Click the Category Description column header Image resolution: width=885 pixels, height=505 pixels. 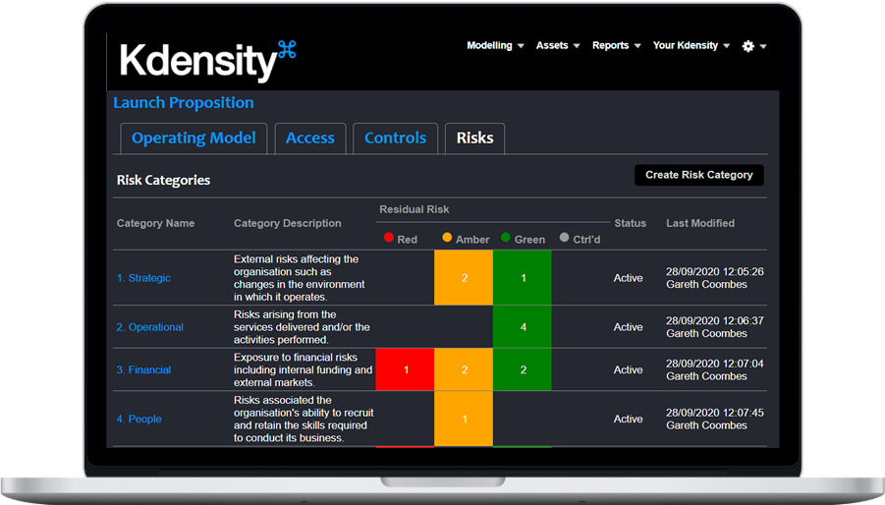click(x=287, y=223)
